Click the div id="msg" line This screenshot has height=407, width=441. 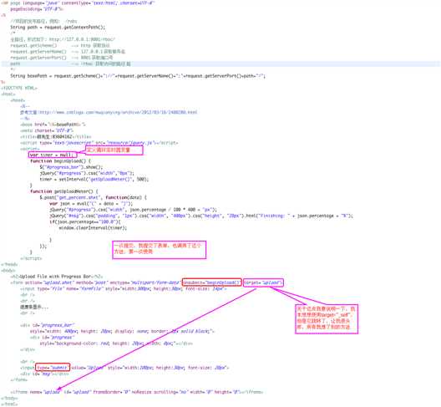(44, 374)
